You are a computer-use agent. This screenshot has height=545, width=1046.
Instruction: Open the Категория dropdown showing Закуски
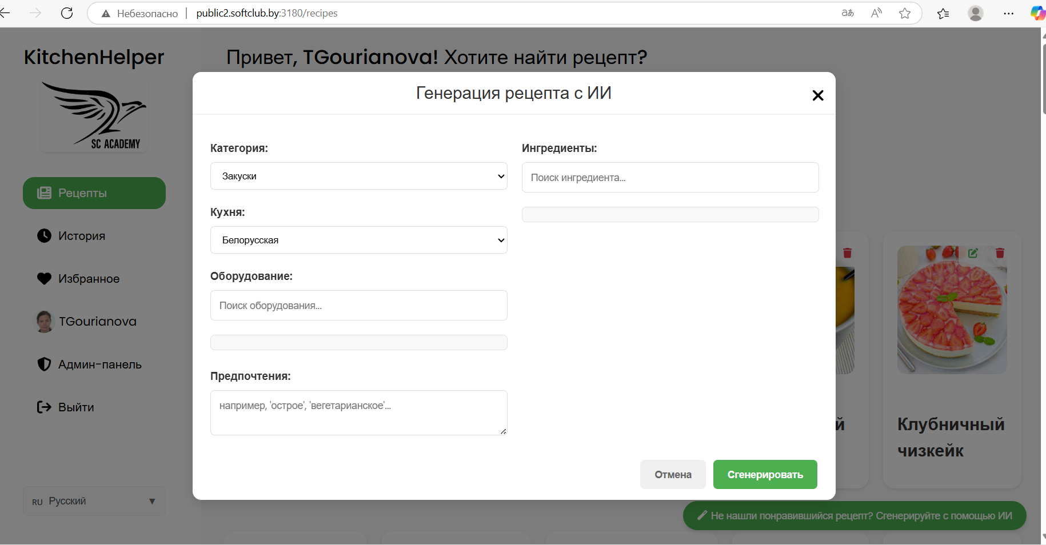[358, 176]
